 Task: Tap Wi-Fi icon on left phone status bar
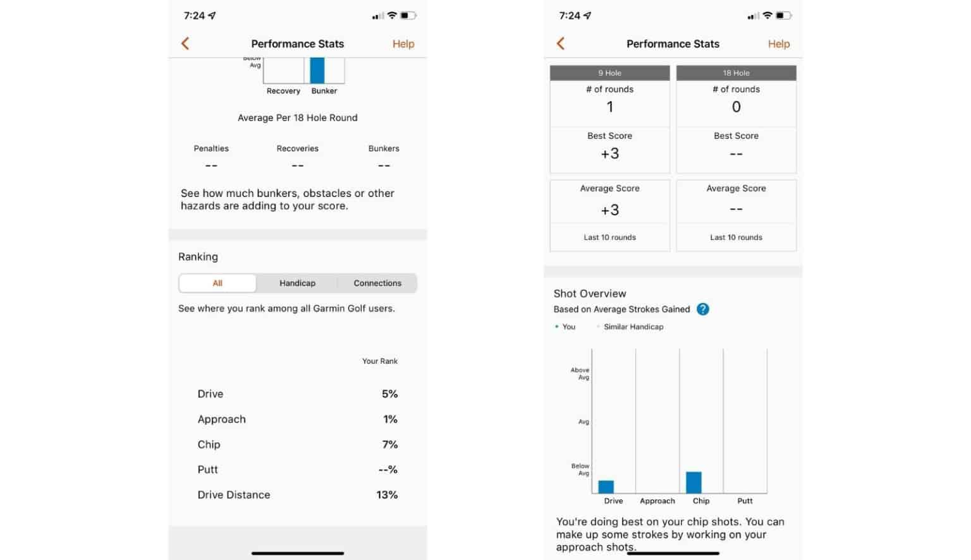(x=392, y=16)
